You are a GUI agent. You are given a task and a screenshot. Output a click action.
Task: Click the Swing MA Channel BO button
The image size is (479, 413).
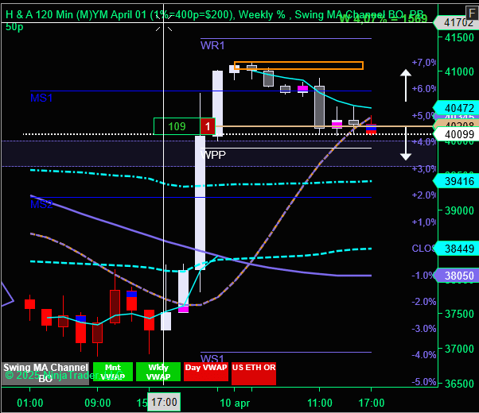click(45, 373)
